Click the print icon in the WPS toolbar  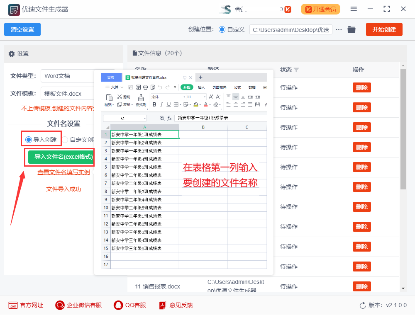pyautogui.click(x=145, y=87)
